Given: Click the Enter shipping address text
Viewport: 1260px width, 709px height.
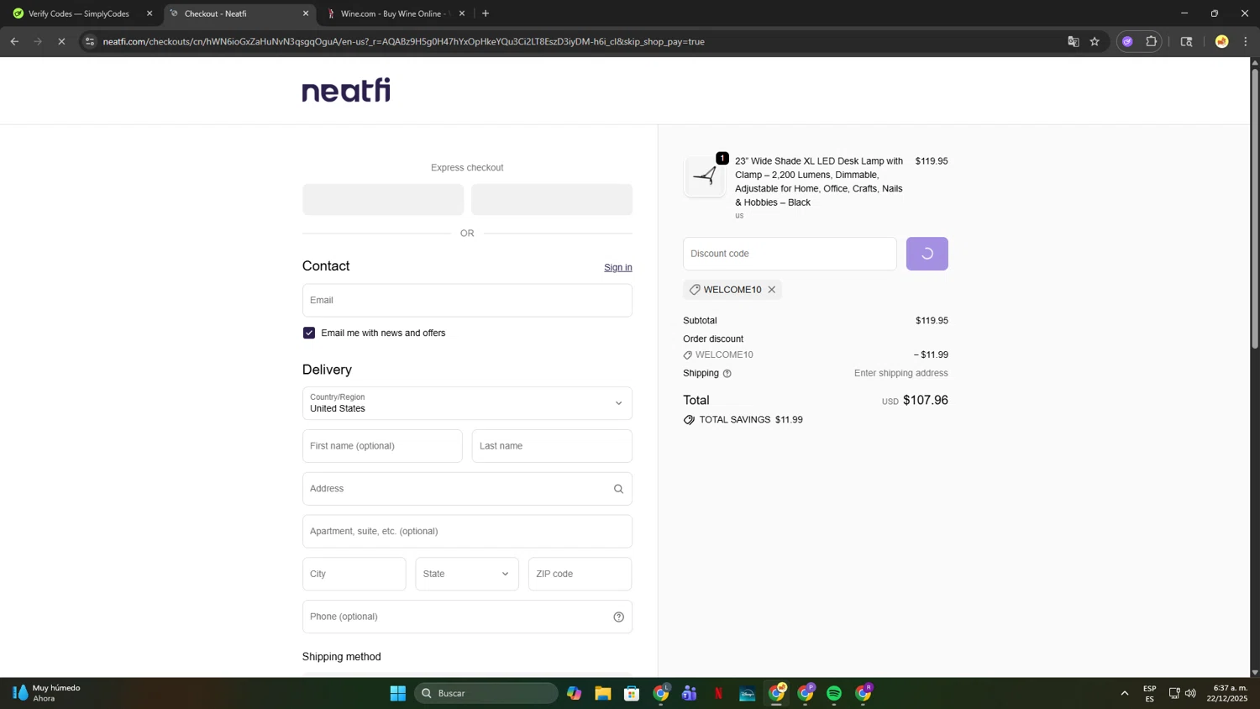Looking at the screenshot, I should tap(900, 373).
